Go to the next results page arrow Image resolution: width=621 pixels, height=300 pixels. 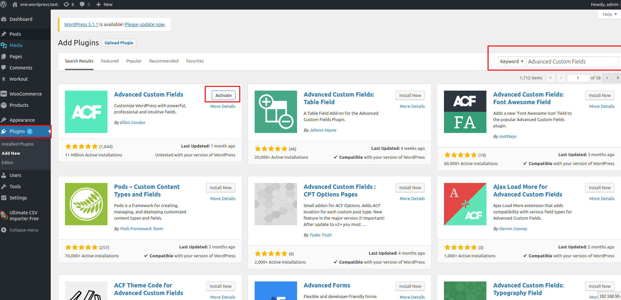[x=607, y=78]
